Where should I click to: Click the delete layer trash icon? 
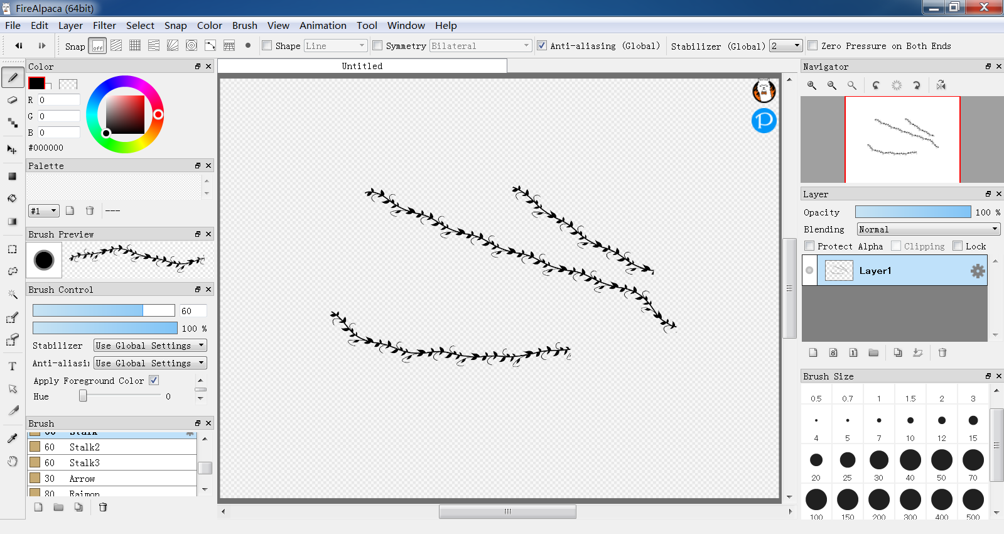pyautogui.click(x=942, y=353)
